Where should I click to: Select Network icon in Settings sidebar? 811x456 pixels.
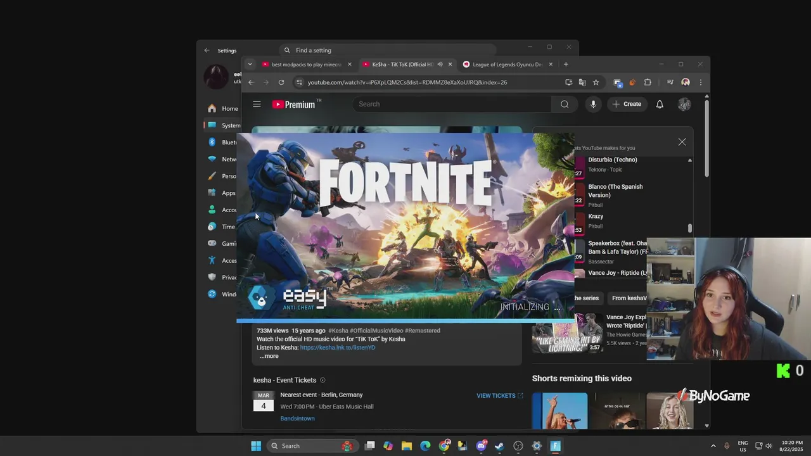pos(212,159)
